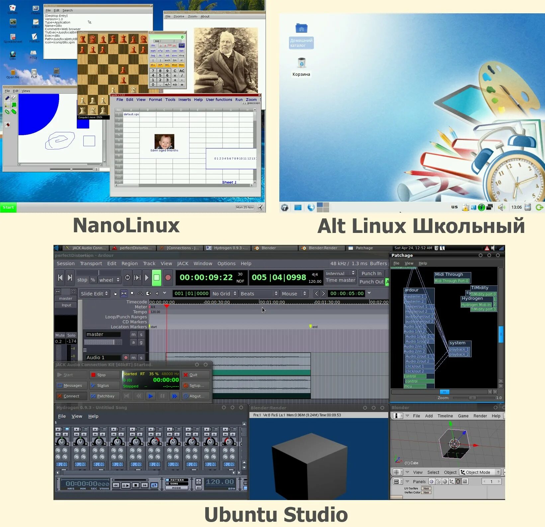Open the Slide Edit mode dropdown

click(94, 294)
